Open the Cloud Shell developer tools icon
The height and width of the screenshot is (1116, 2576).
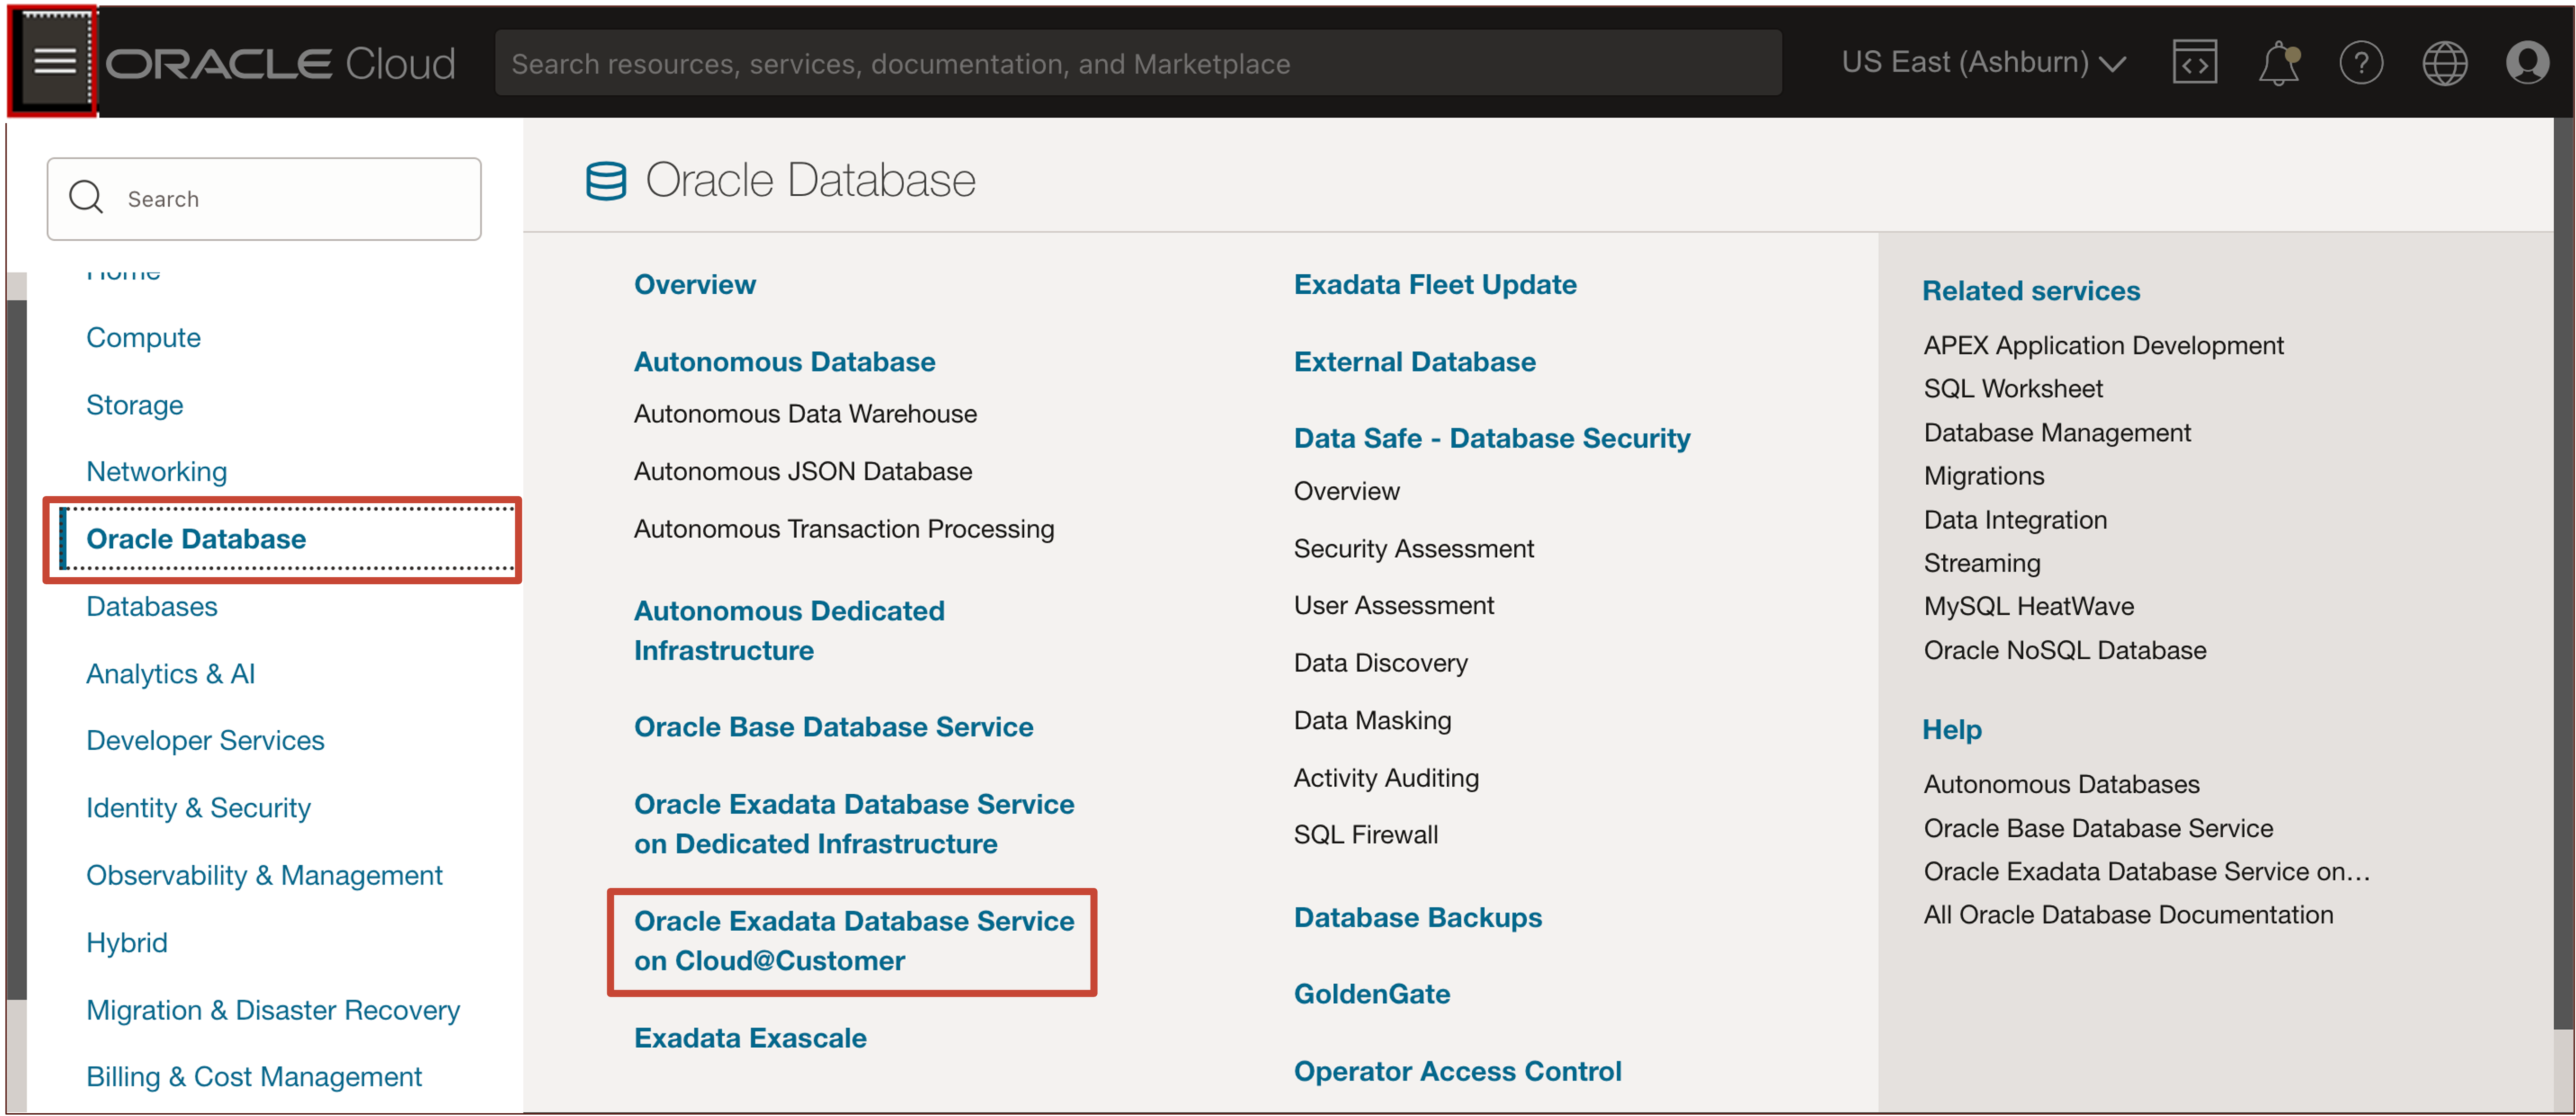pos(2194,63)
